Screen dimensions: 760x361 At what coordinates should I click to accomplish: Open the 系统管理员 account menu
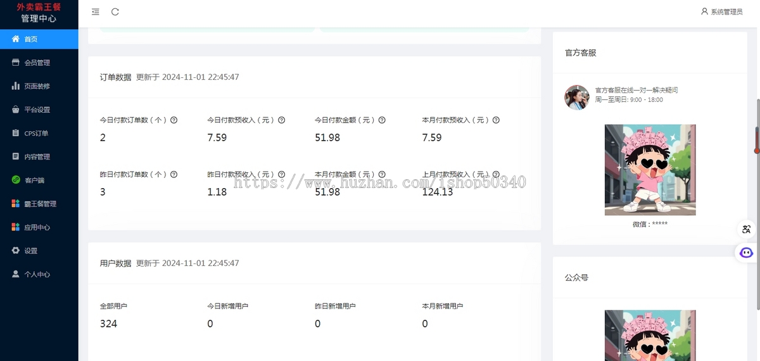click(721, 11)
